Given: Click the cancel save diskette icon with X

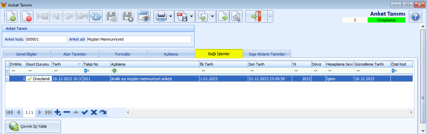Looking at the screenshot, I should pyautogui.click(x=128, y=16).
